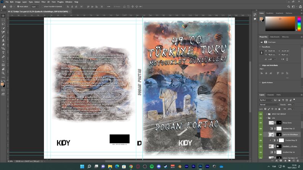303x170 pixels.
Task: Collapse the Quick Actions section
Action: coord(260,82)
